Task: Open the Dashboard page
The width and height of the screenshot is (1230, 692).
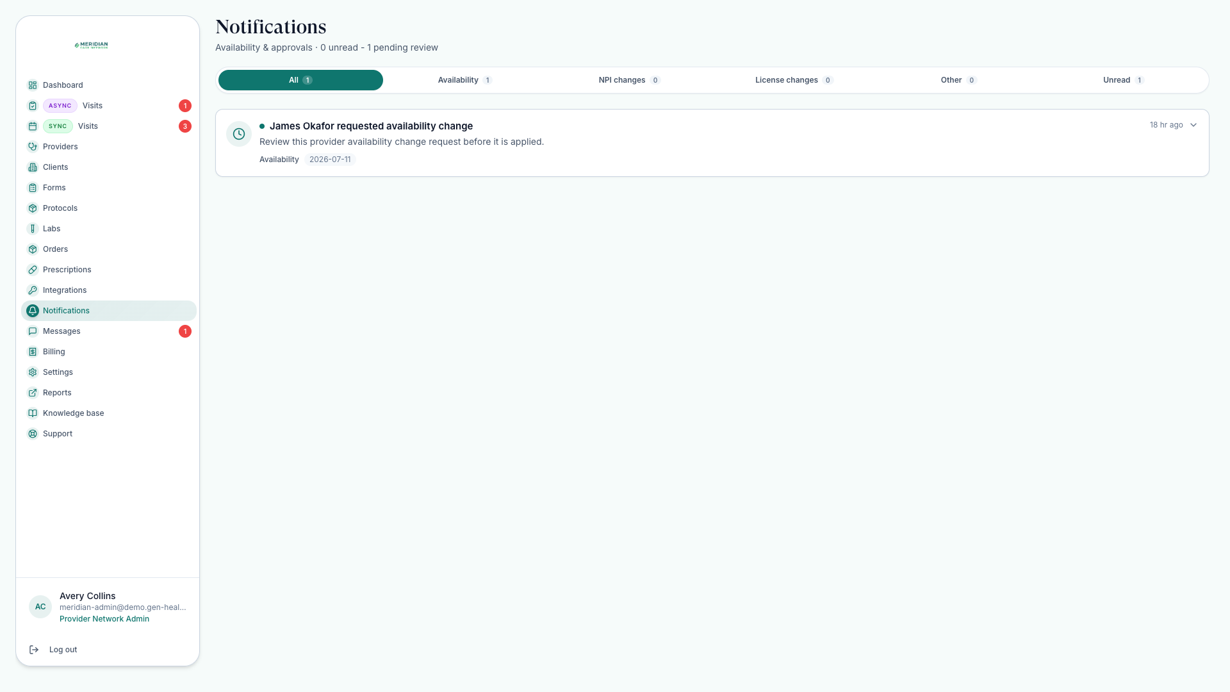Action: pos(109,85)
